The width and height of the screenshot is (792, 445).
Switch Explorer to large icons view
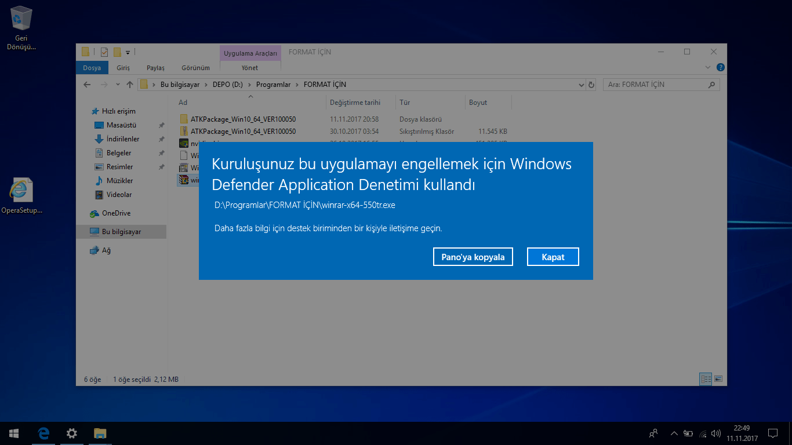click(718, 379)
